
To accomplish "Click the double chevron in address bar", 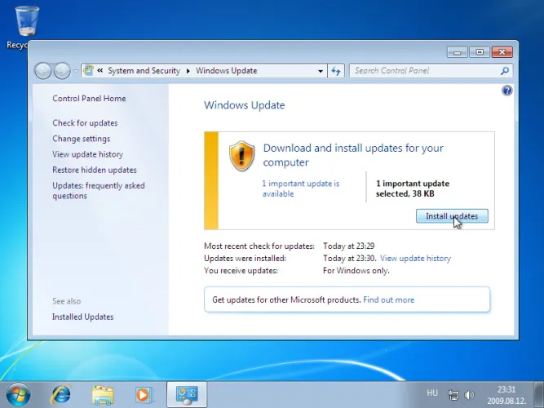I will (100, 70).
